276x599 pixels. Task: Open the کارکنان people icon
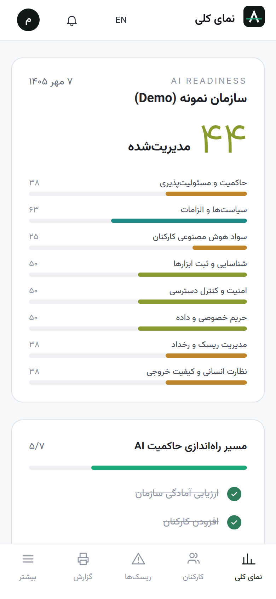[193, 559]
